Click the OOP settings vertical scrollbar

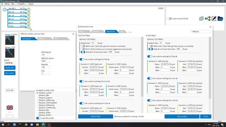pyautogui.click(x=142, y=67)
